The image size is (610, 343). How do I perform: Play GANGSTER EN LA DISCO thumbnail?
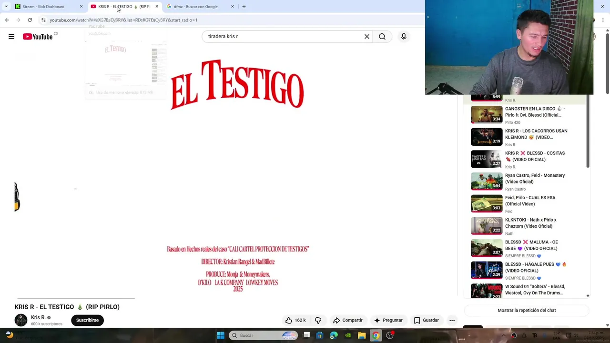(486, 114)
